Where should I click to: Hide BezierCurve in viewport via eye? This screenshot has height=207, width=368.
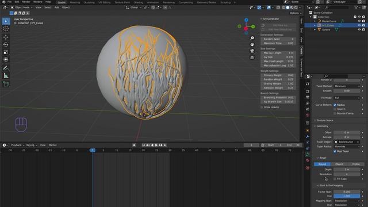point(359,21)
